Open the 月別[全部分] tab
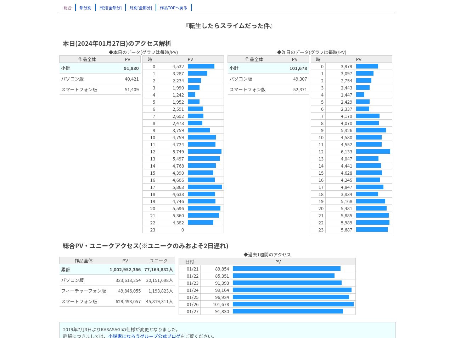This screenshot has height=338, width=455. point(141,7)
